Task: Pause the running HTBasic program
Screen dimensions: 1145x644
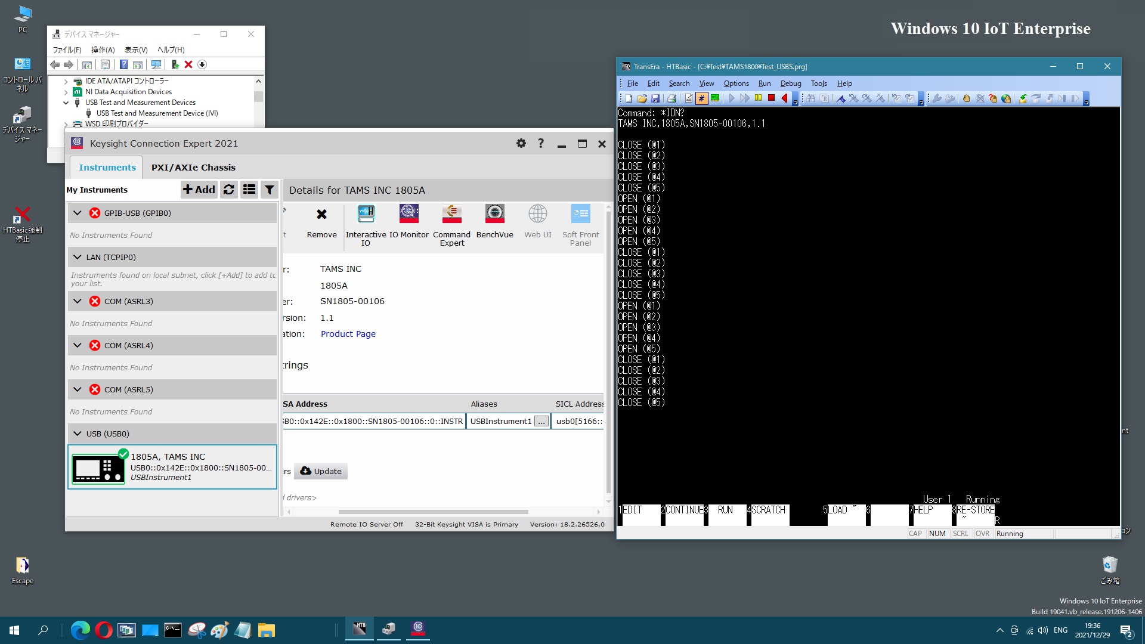Action: 758,98
